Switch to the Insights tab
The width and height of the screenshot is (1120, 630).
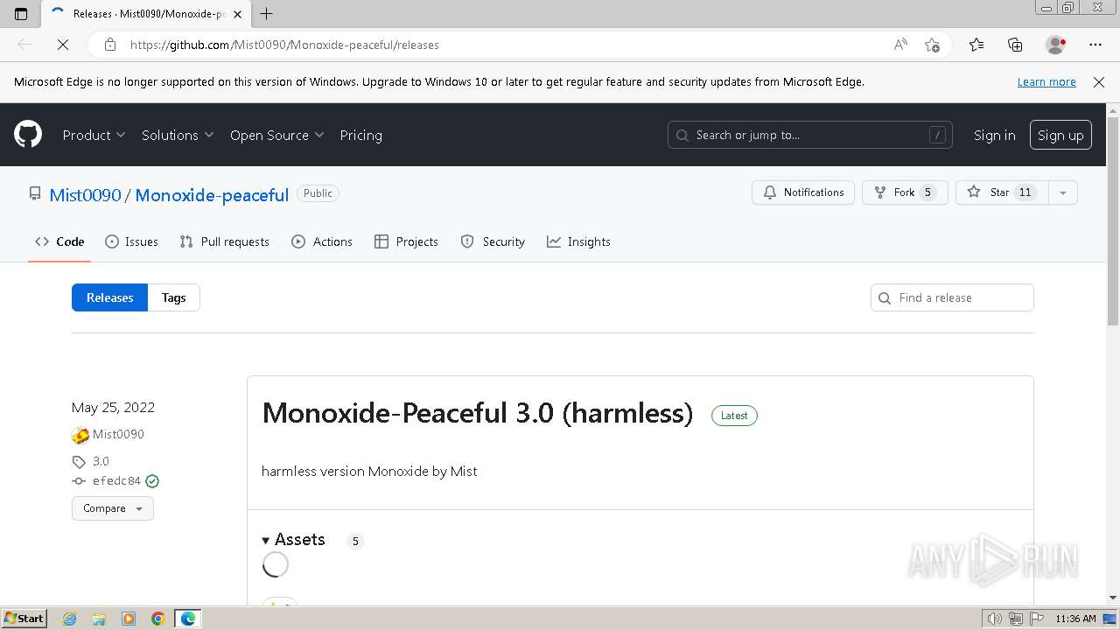click(x=578, y=241)
